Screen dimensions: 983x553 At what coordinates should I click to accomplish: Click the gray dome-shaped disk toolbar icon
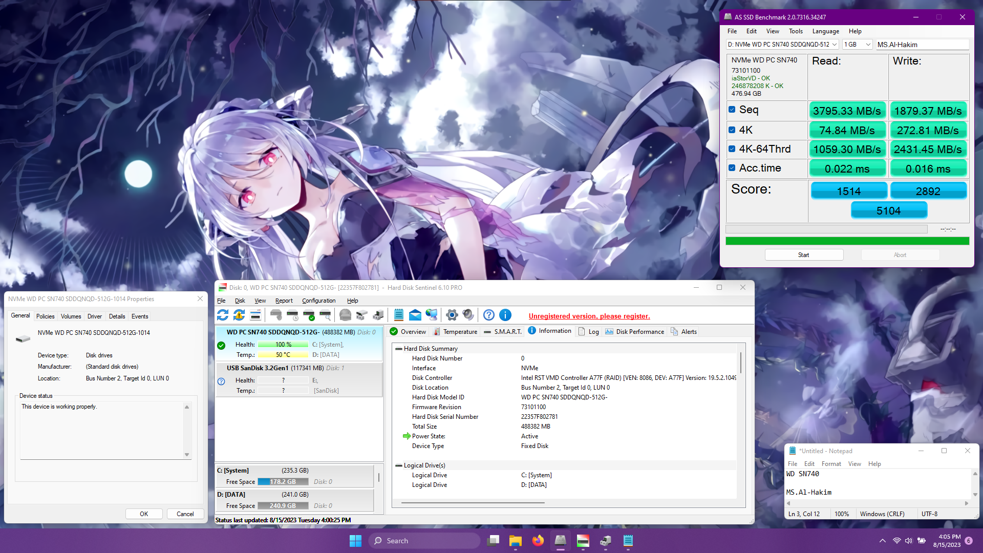346,315
